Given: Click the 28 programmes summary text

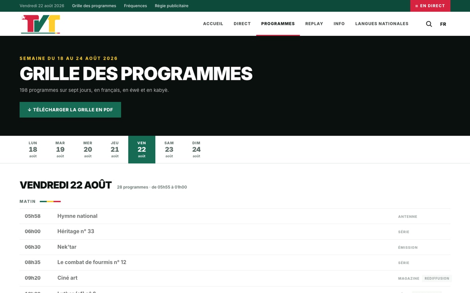Looking at the screenshot, I should (152, 187).
